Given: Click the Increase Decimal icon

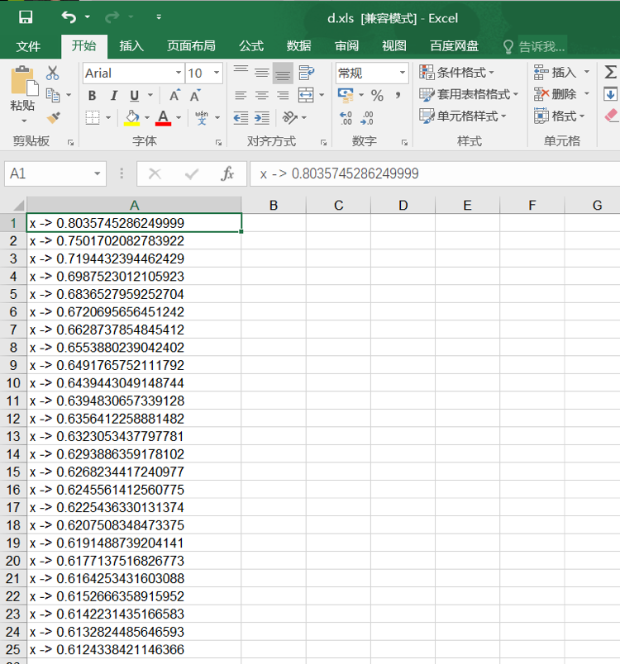Looking at the screenshot, I should [346, 118].
